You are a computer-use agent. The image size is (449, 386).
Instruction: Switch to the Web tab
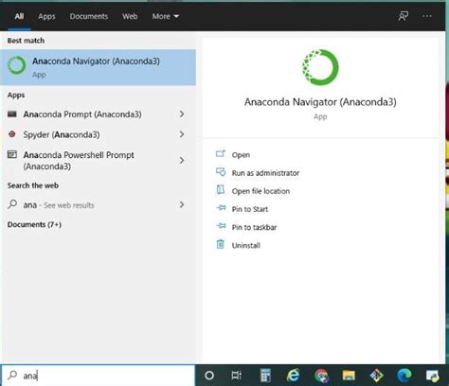click(130, 16)
